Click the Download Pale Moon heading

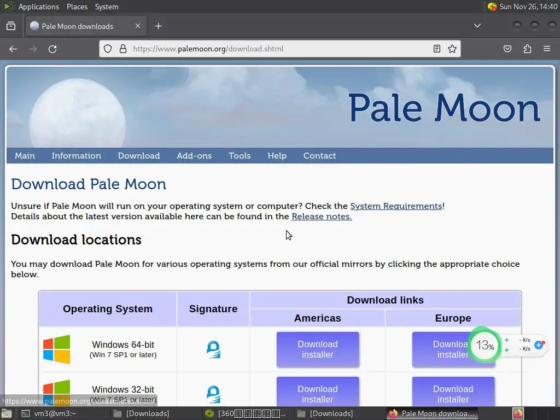(89, 184)
